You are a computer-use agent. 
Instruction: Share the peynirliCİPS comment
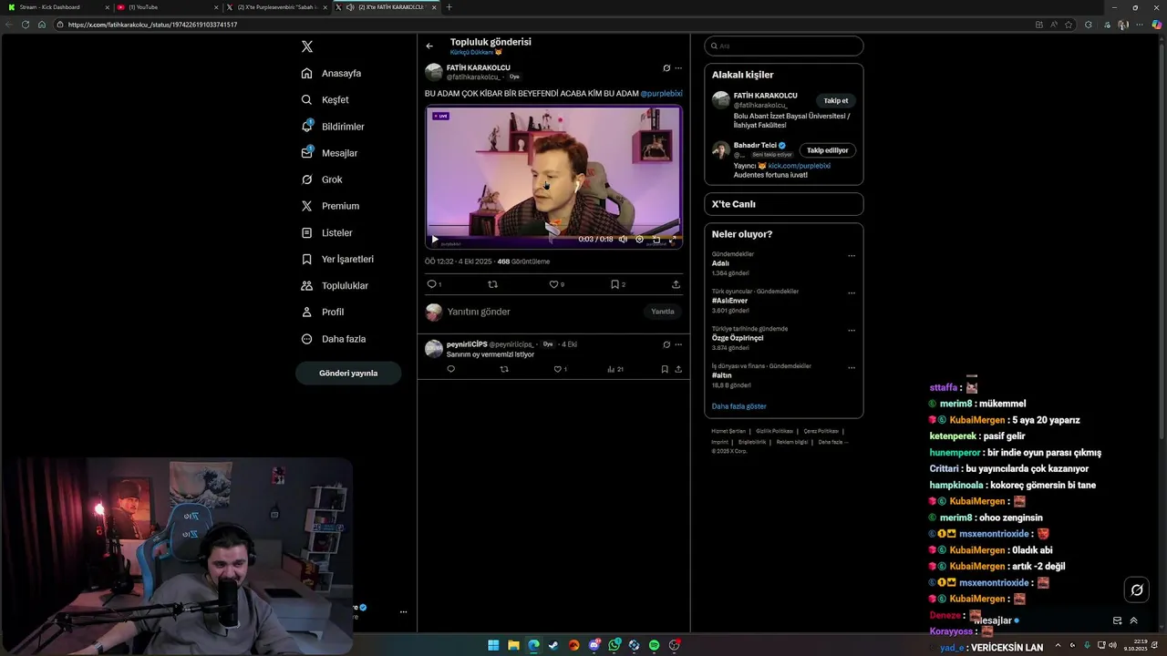pyautogui.click(x=678, y=369)
